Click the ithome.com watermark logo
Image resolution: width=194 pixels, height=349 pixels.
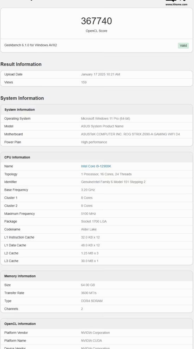click(x=176, y=3)
